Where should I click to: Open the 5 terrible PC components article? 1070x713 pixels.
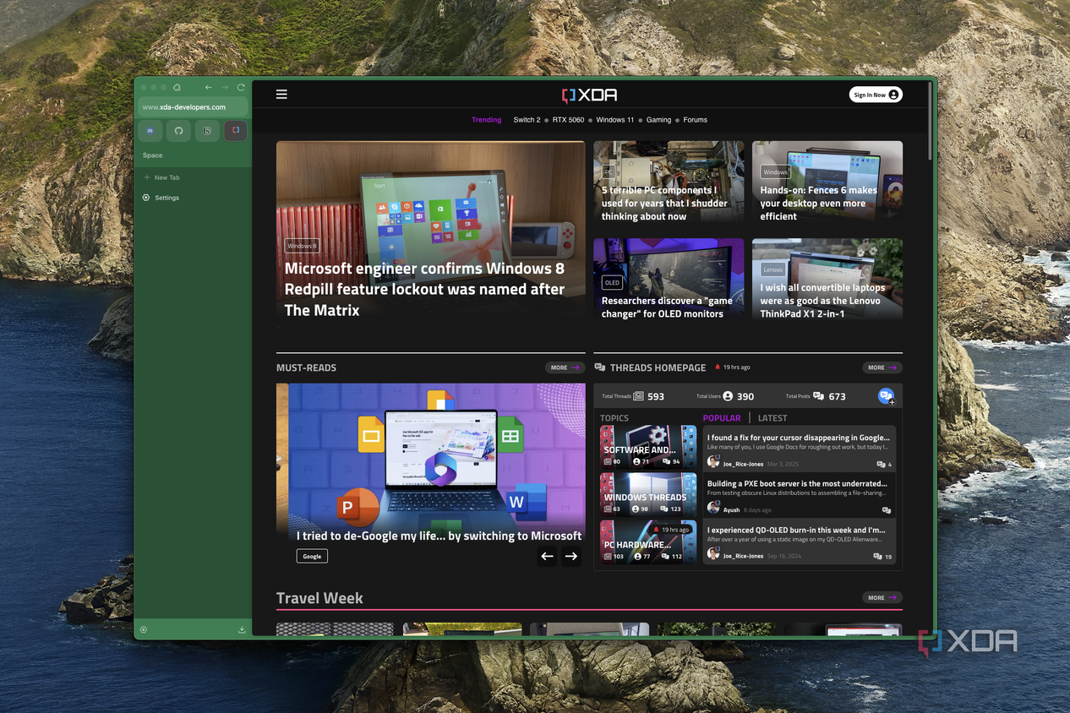664,203
